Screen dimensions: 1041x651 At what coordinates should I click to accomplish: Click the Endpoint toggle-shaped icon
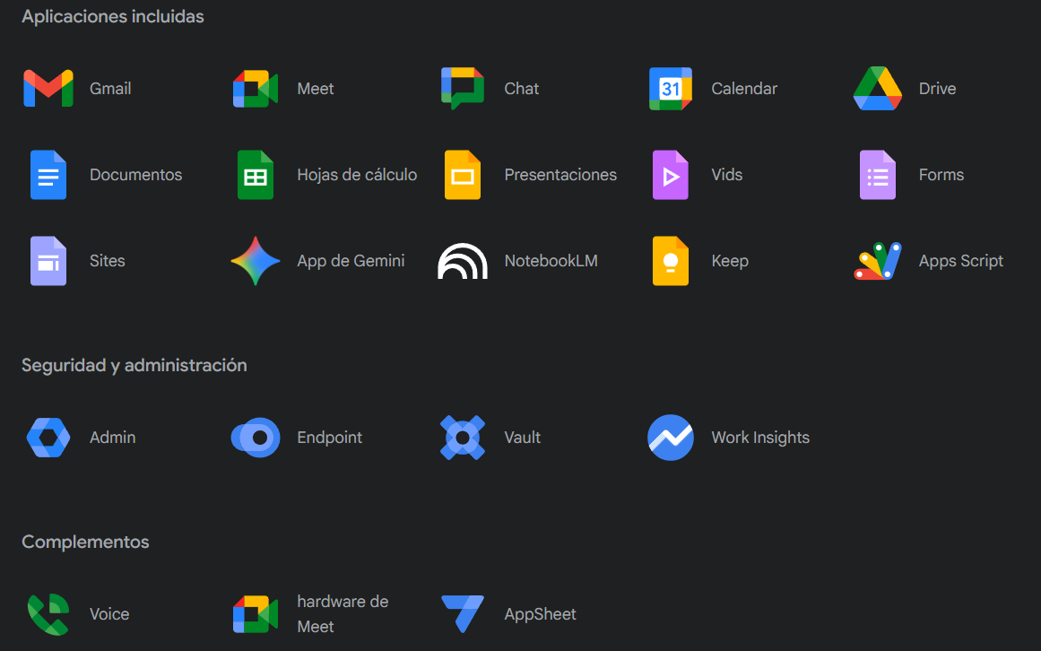tap(255, 438)
